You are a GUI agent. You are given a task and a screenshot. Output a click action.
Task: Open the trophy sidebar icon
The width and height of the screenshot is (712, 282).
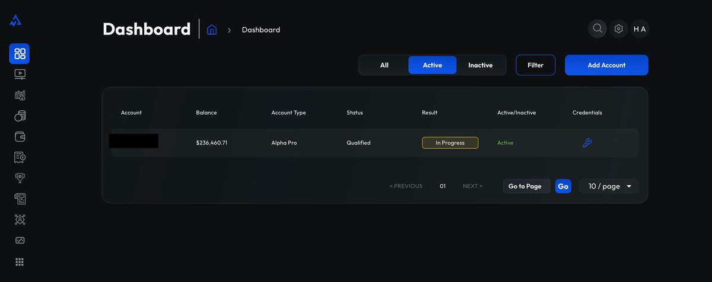[20, 178]
